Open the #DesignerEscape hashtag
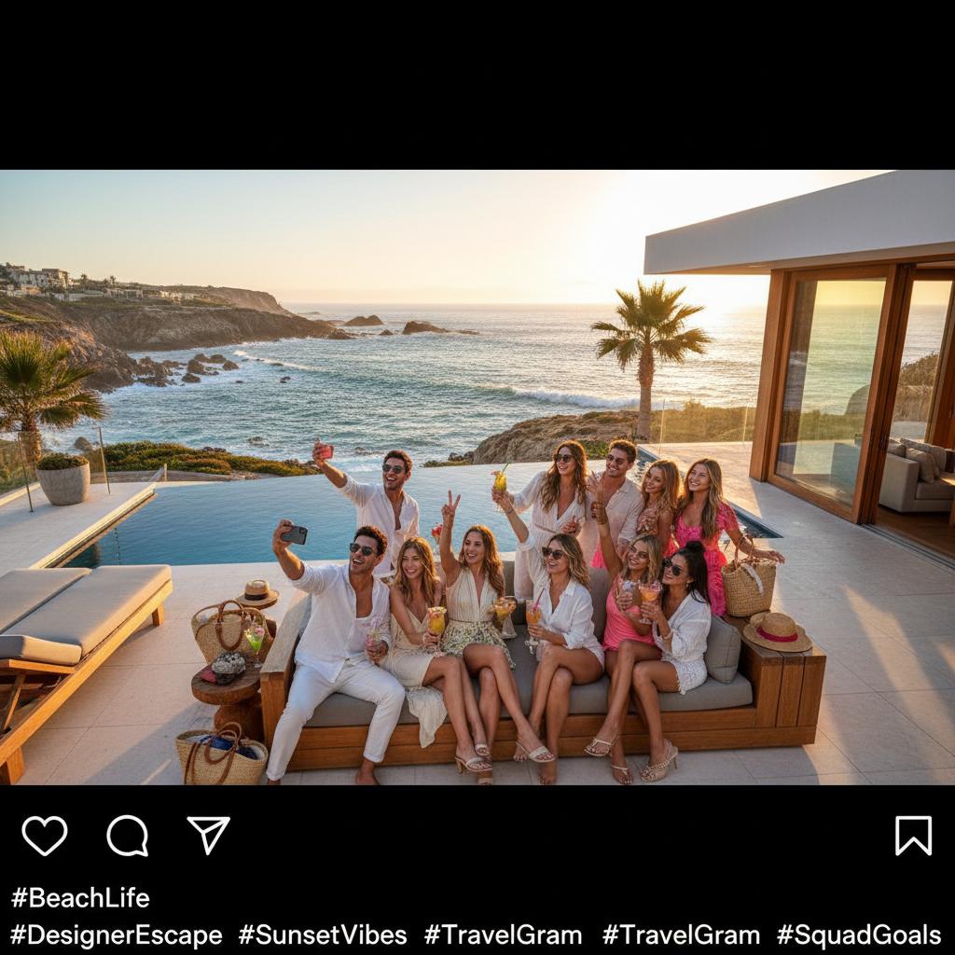 [117, 934]
